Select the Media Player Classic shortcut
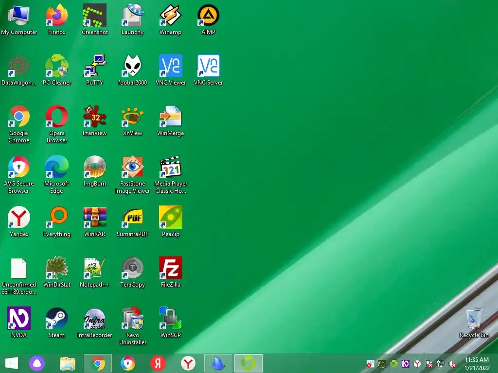Screen dimensions: 498x373 click(171, 175)
